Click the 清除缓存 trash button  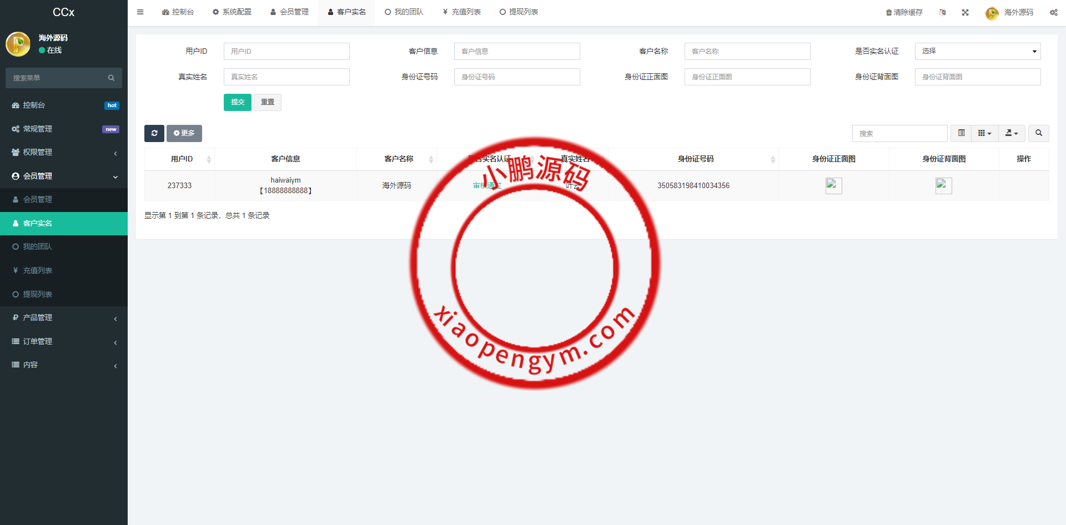tap(904, 12)
